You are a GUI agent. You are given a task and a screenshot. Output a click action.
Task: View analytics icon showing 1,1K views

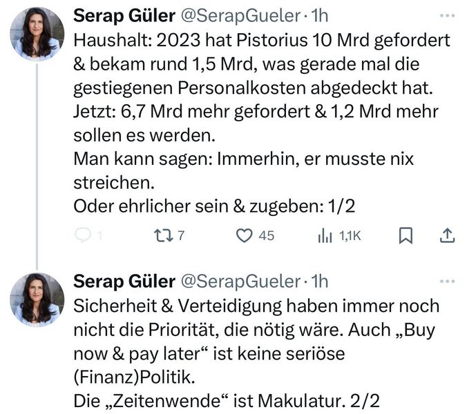coord(325,236)
